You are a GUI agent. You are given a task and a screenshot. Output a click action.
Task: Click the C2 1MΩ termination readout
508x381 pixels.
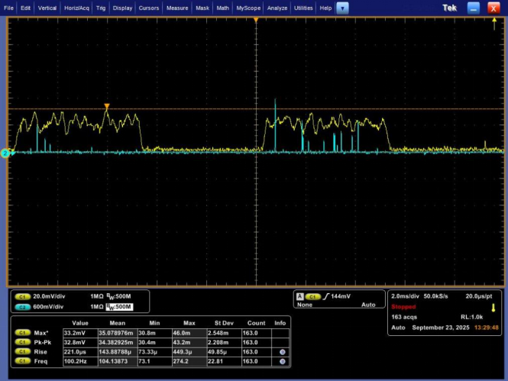click(x=96, y=307)
